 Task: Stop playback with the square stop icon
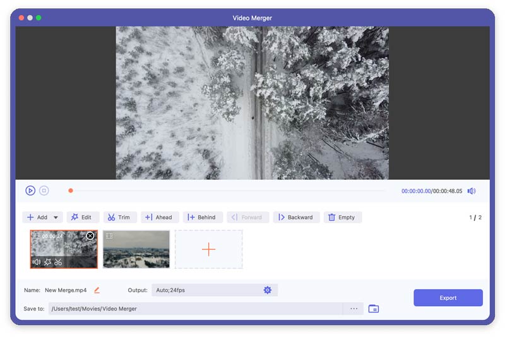coord(44,191)
